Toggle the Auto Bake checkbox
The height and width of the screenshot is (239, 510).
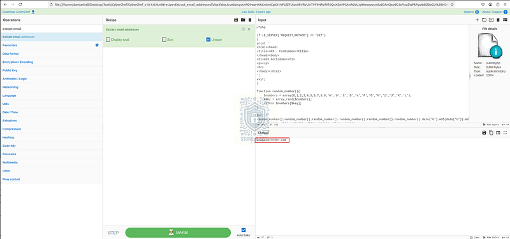(244, 230)
